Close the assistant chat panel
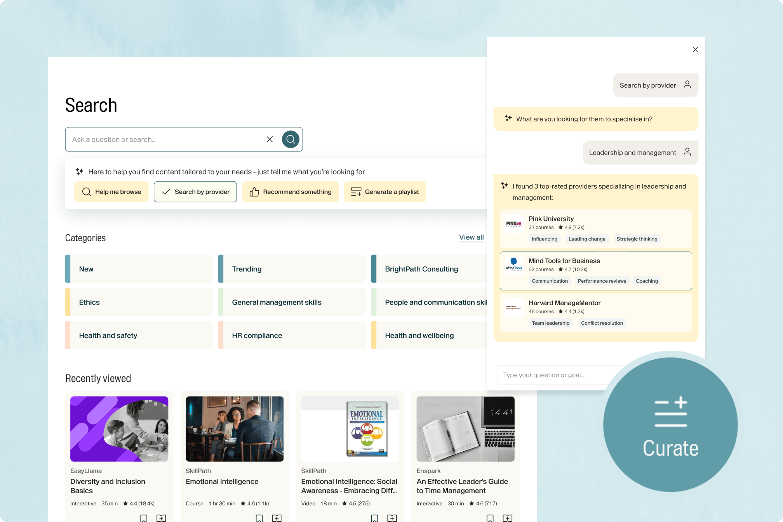 click(695, 50)
